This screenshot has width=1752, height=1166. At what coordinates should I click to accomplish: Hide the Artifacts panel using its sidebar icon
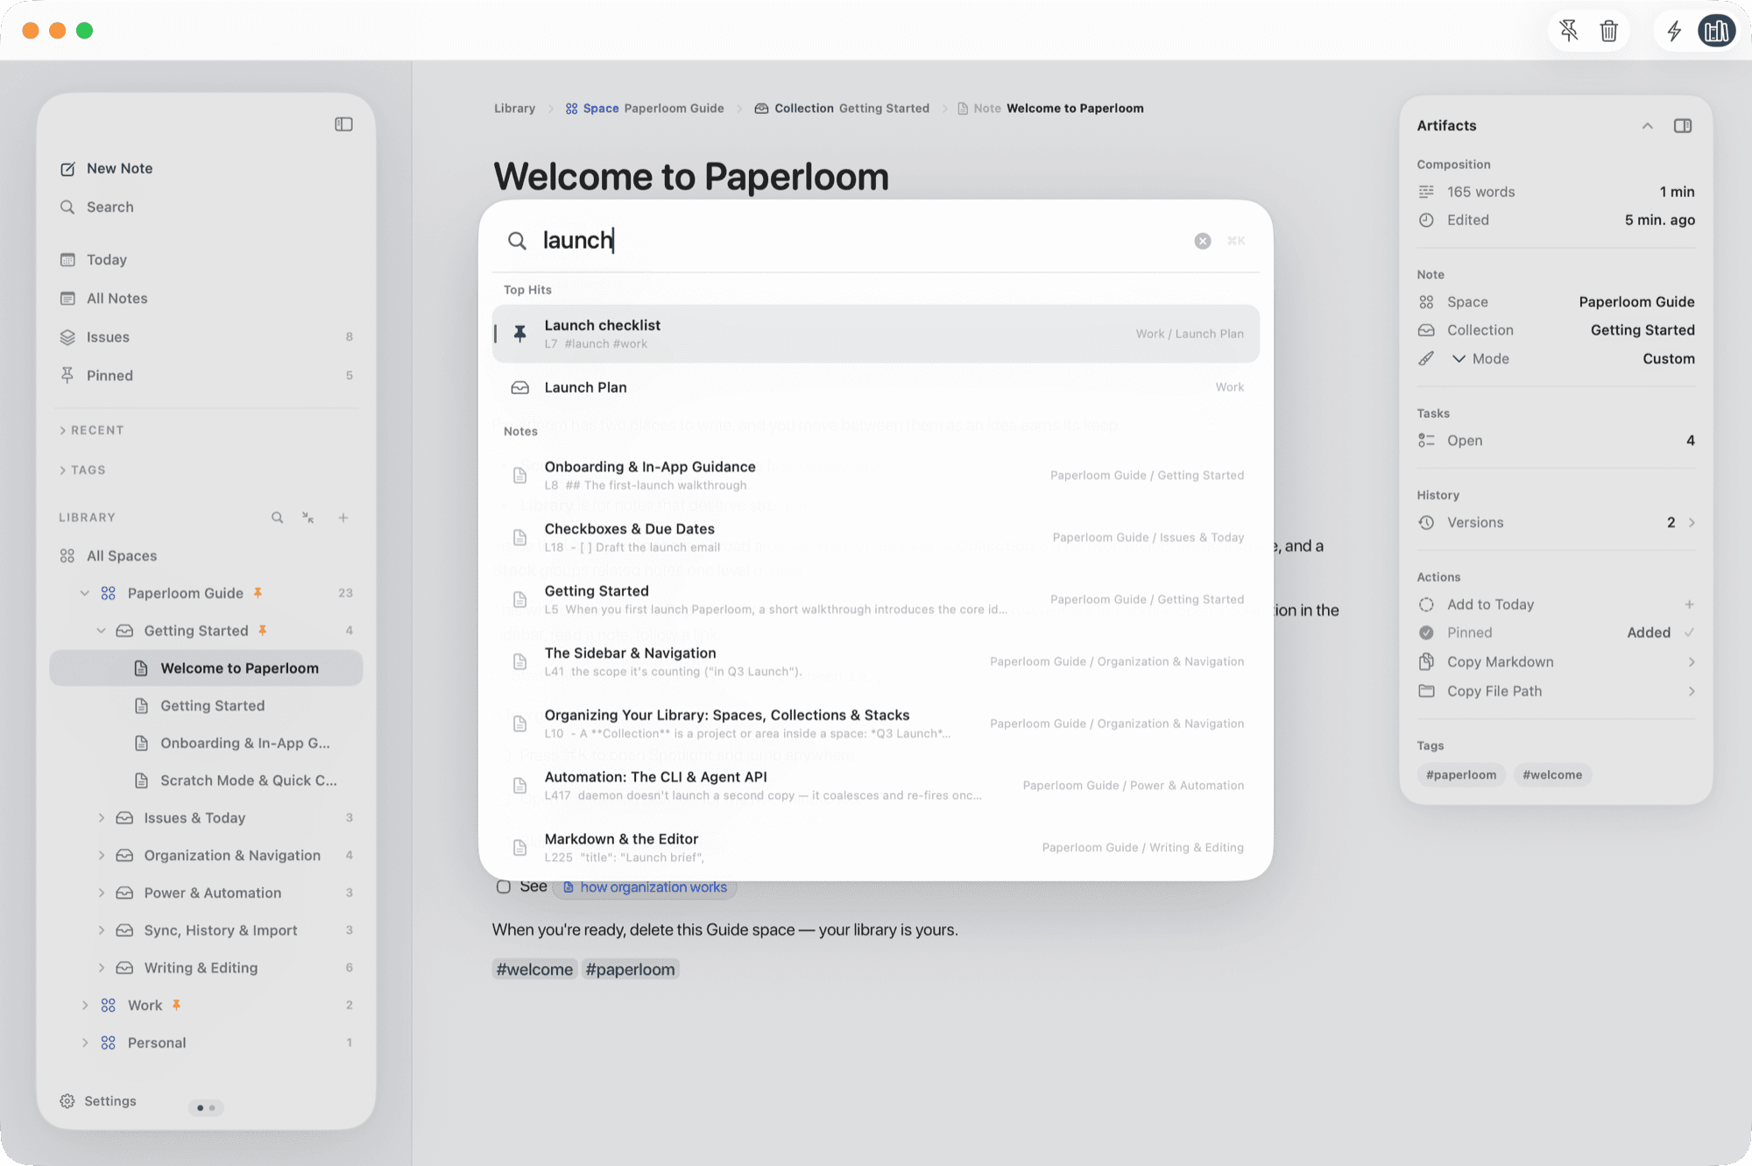(1683, 126)
